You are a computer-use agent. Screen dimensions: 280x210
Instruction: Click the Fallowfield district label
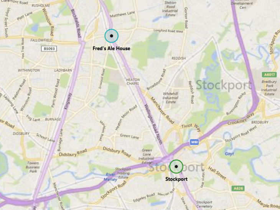click(x=41, y=40)
